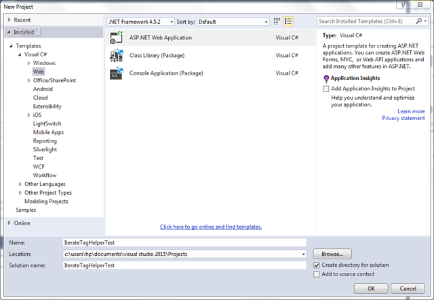Open the .NET Framework version dropdown
This screenshot has height=300, width=434.
(x=140, y=22)
